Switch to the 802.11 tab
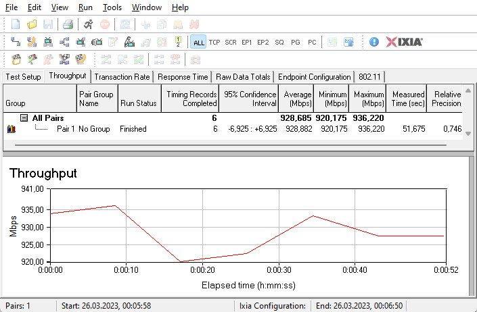Image resolution: width=477 pixels, height=312 pixels. point(369,77)
